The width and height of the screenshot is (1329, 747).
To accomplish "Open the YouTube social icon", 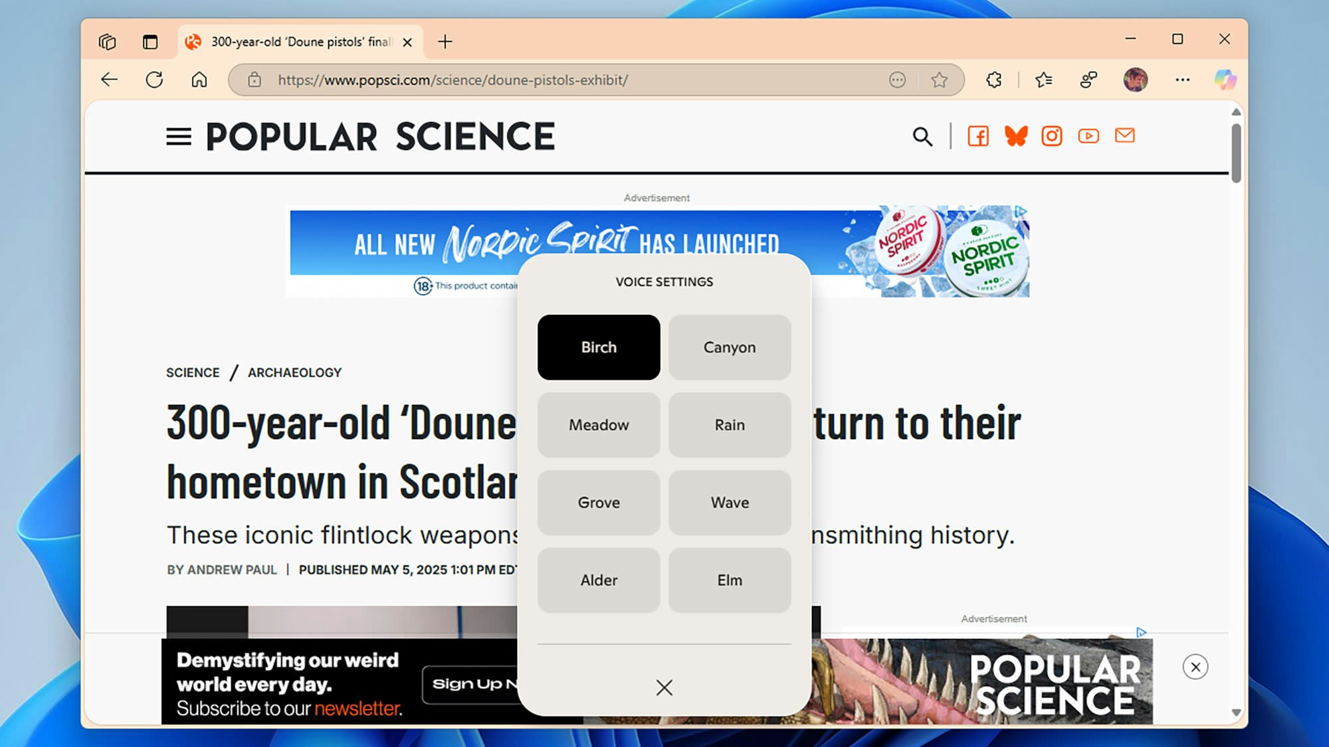I will [1088, 137].
